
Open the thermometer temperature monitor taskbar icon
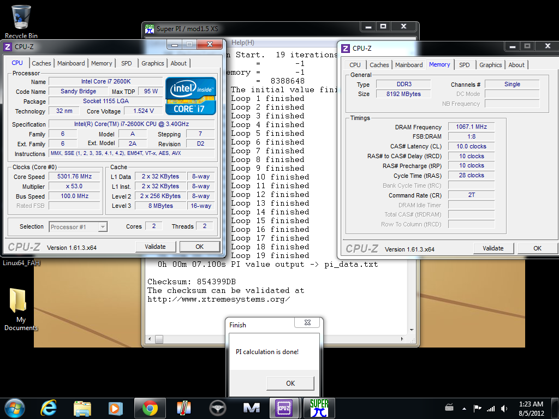click(184, 408)
